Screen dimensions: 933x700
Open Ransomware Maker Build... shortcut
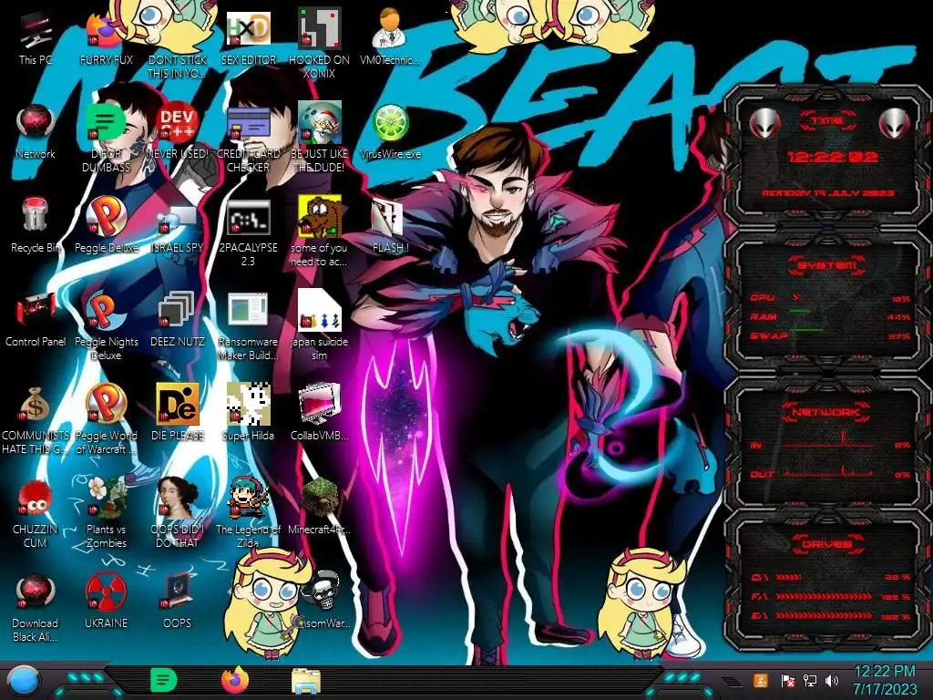point(248,311)
